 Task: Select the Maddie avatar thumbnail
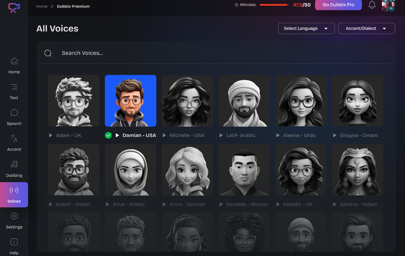[x=301, y=170]
